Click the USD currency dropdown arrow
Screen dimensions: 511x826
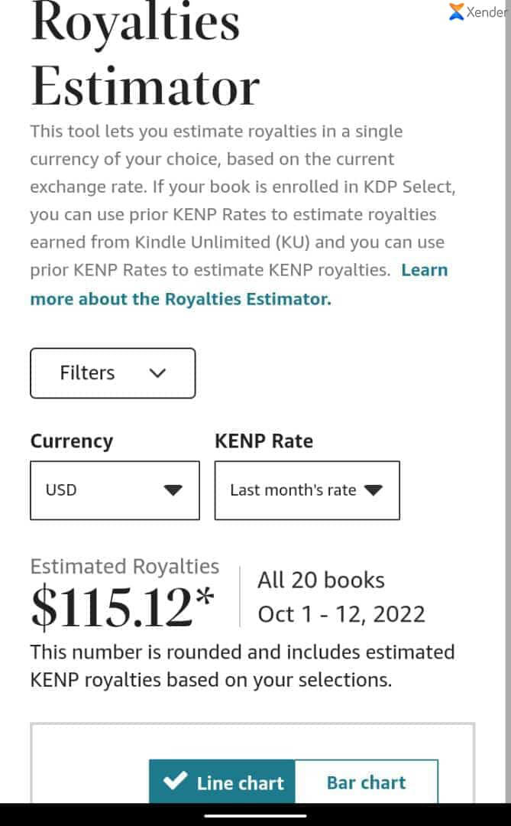tap(173, 490)
